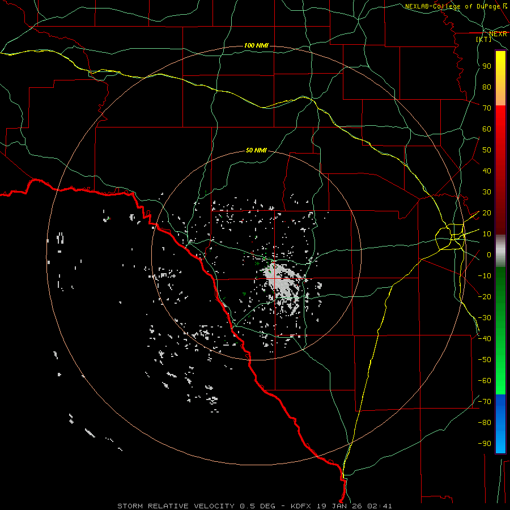Screen dimensions: 510x510
Task: Click the blue segment of the color bar
Action: click(x=500, y=424)
